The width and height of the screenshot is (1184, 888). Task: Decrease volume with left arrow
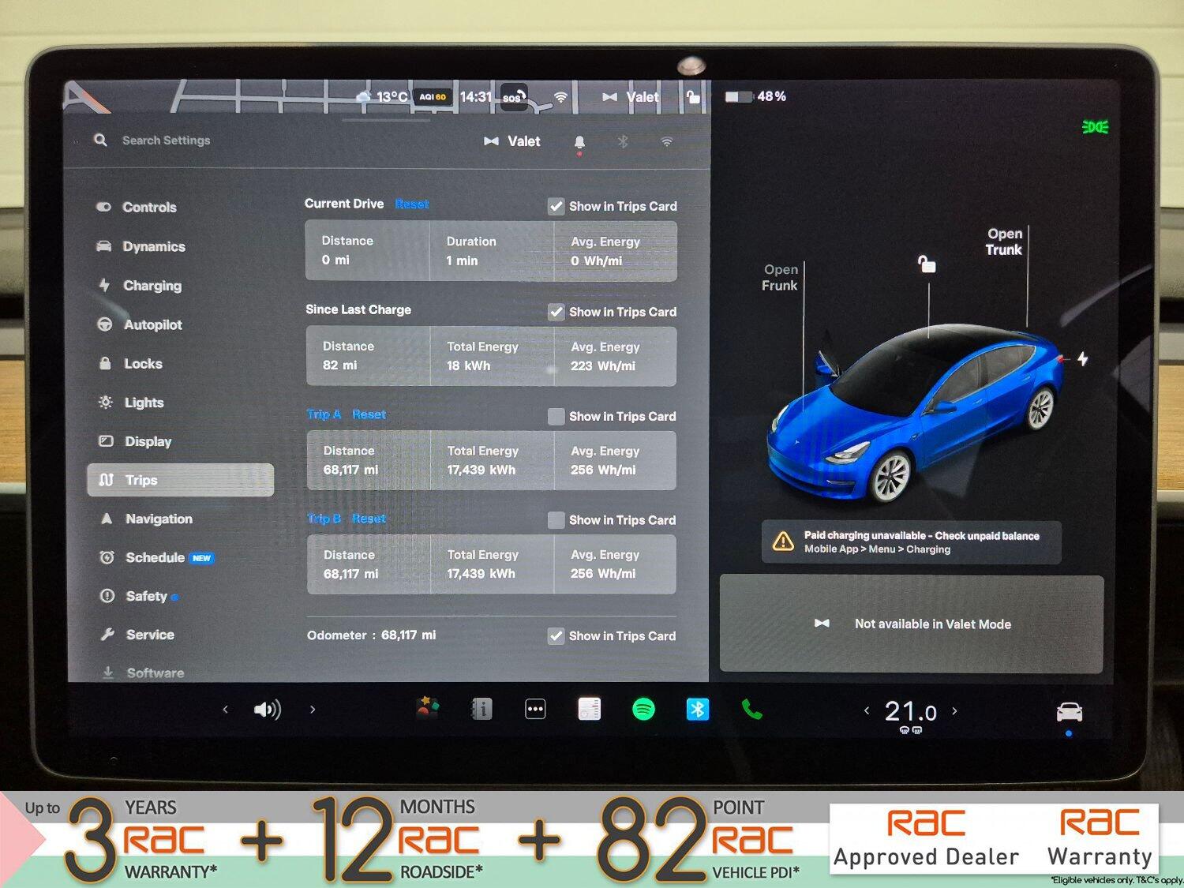click(225, 710)
